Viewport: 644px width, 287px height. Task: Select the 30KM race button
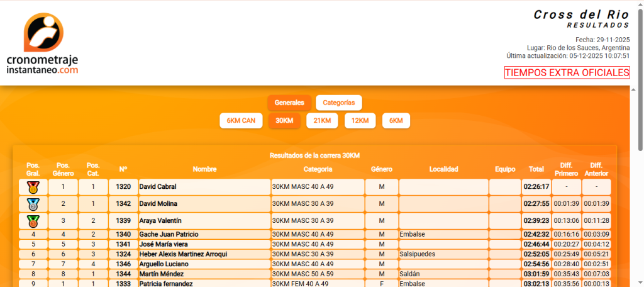tap(284, 121)
